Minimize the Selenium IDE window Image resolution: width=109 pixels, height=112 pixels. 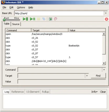click(99, 2)
